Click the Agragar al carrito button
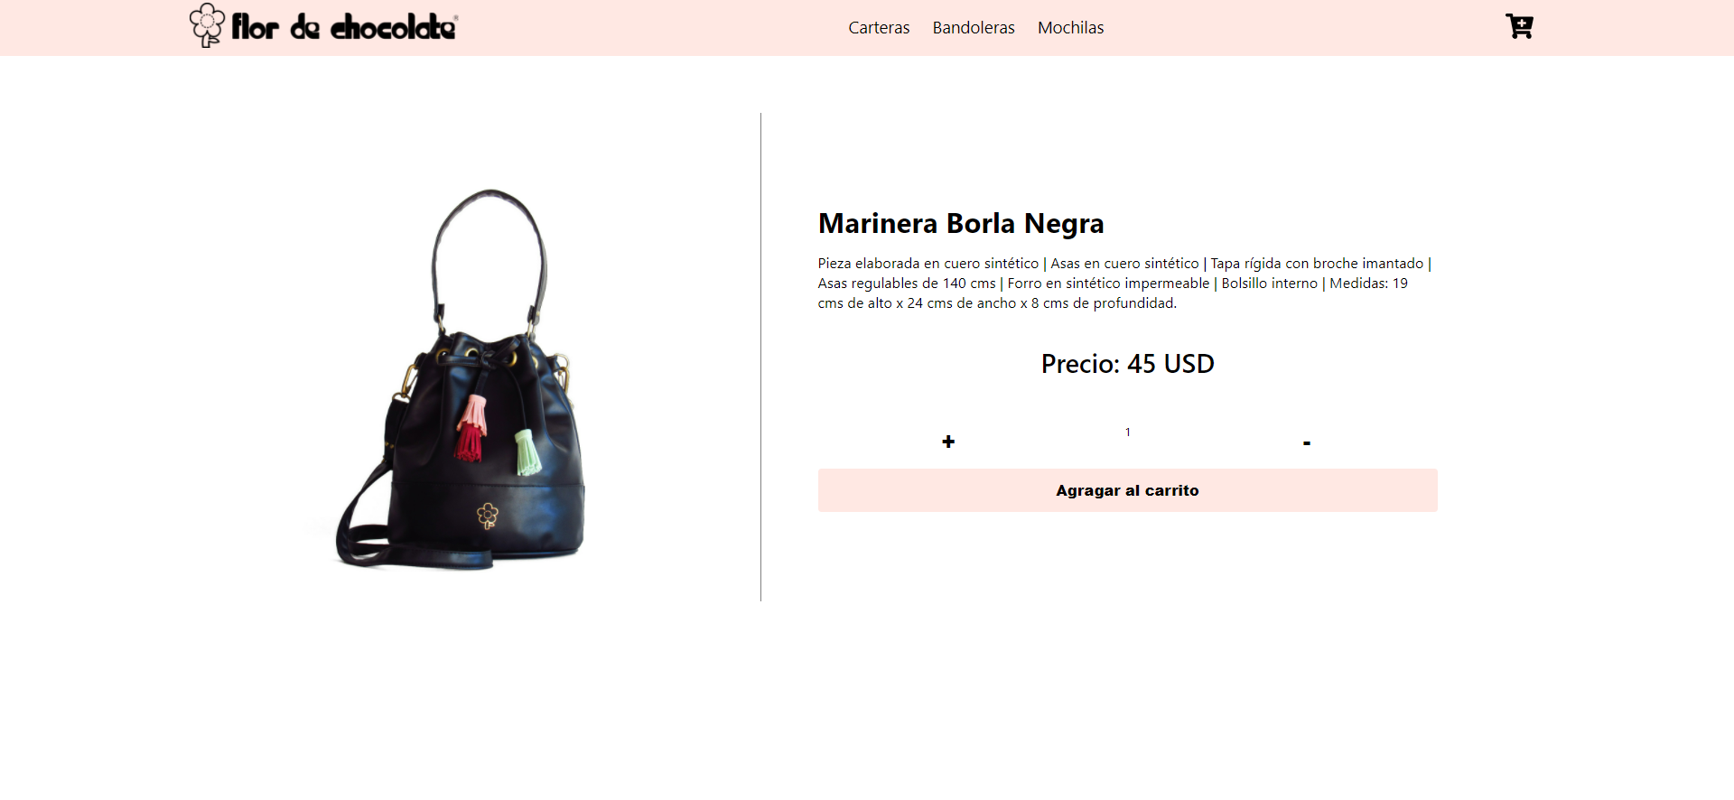 1127,490
